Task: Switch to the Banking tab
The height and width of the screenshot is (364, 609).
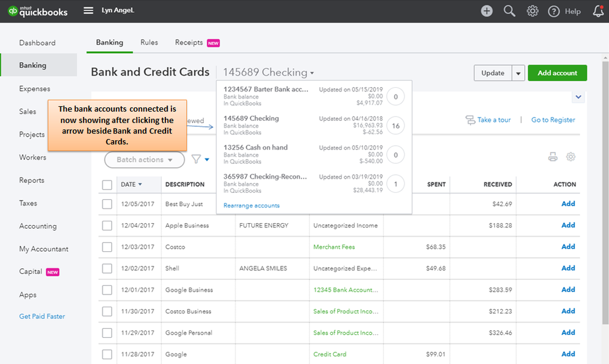Action: [109, 42]
